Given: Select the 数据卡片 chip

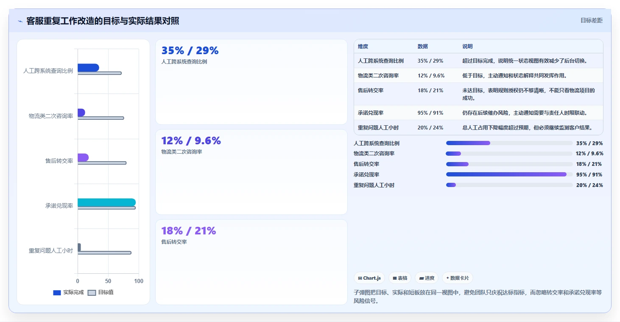Looking at the screenshot, I should click(x=458, y=278).
